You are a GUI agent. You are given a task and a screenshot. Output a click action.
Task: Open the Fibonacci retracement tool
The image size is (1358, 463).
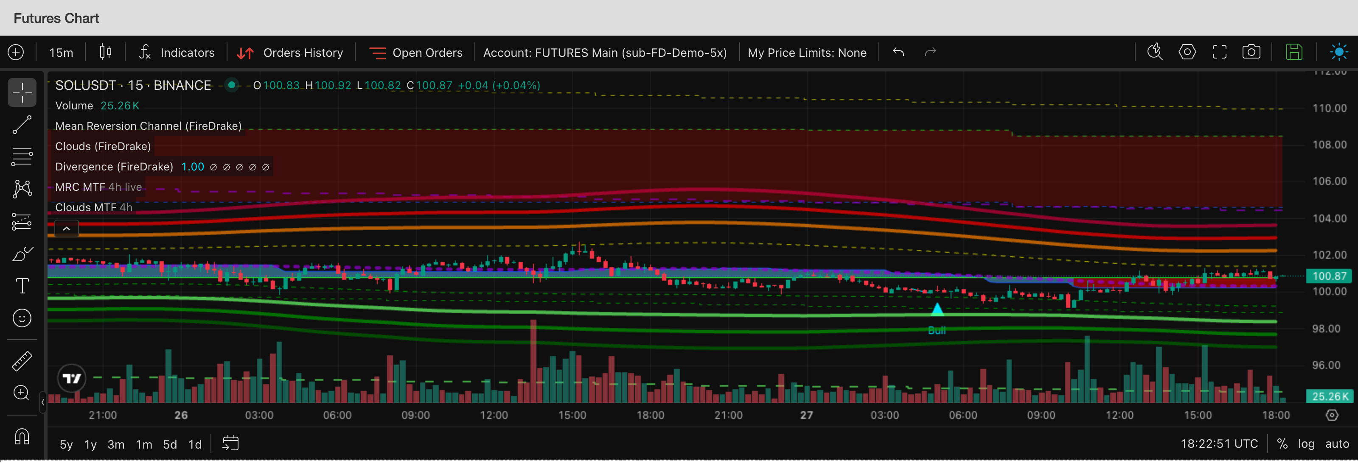click(x=22, y=156)
